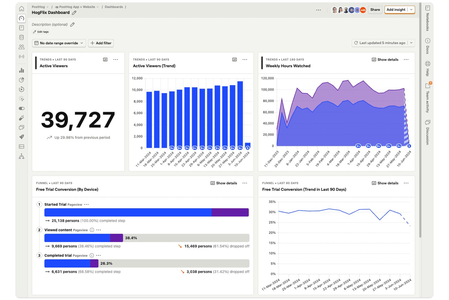Refresh via Last updated 5 minutes ago

[x=380, y=43]
